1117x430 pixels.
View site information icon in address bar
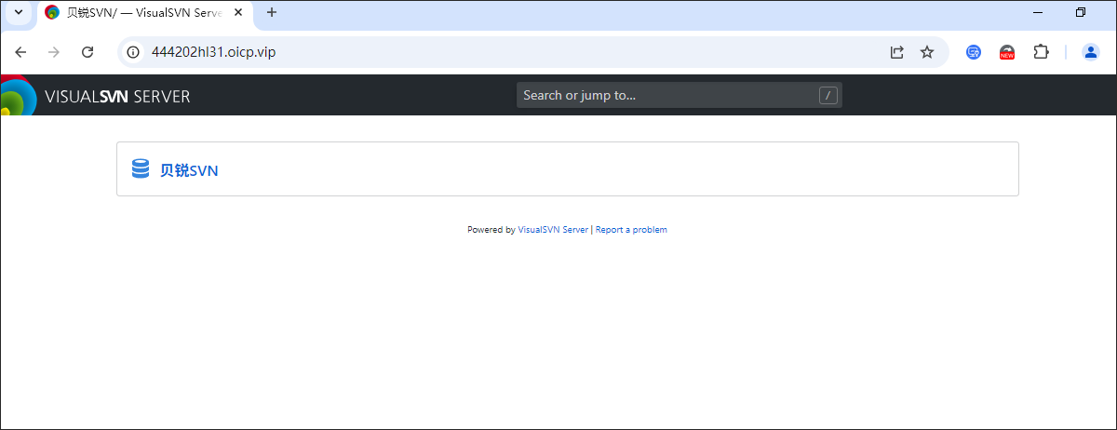133,52
